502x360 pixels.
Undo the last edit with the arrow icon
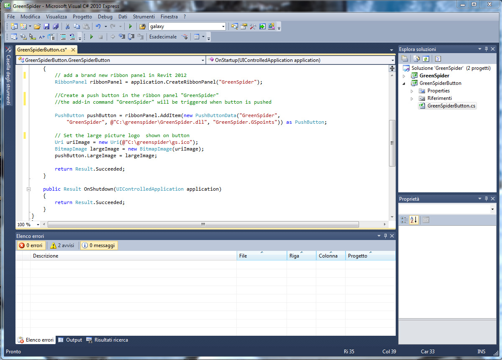(x=98, y=26)
